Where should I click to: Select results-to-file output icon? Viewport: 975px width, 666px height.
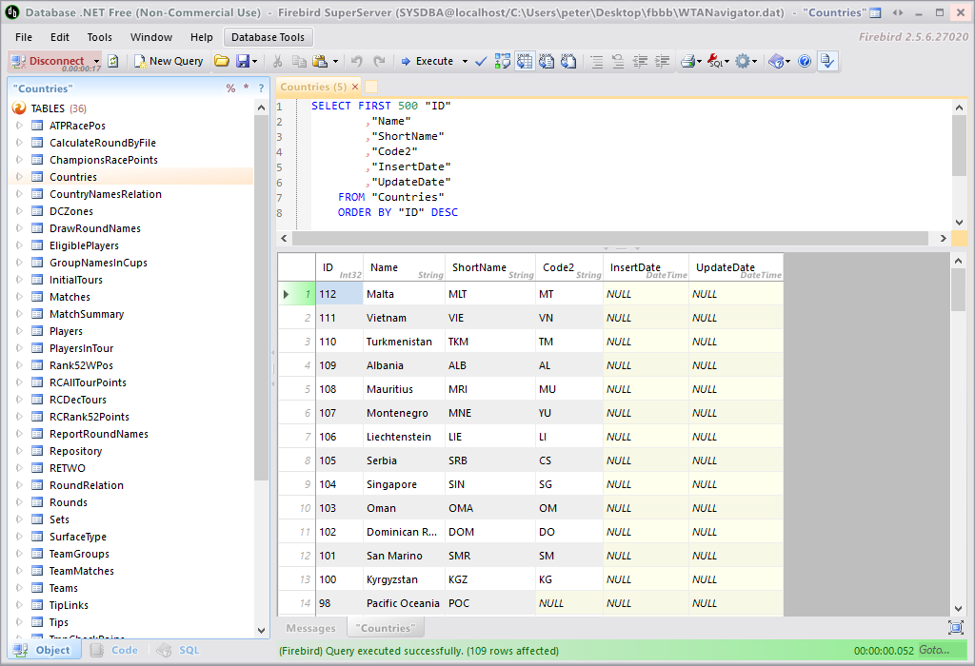(568, 61)
